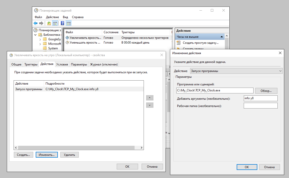The height and width of the screenshot is (178, 289).
Task: Click Отмена in the task properties dialog
Action: (152, 167)
